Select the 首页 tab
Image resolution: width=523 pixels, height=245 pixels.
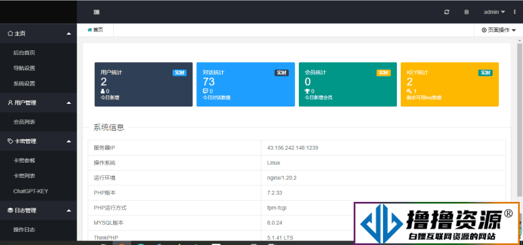click(x=95, y=29)
